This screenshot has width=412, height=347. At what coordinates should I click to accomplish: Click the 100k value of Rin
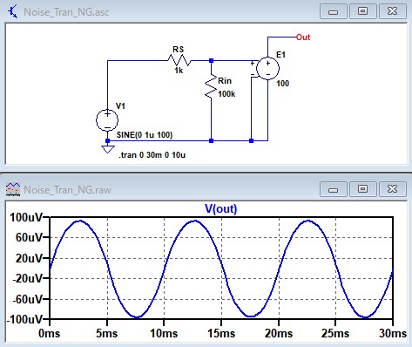tap(226, 94)
